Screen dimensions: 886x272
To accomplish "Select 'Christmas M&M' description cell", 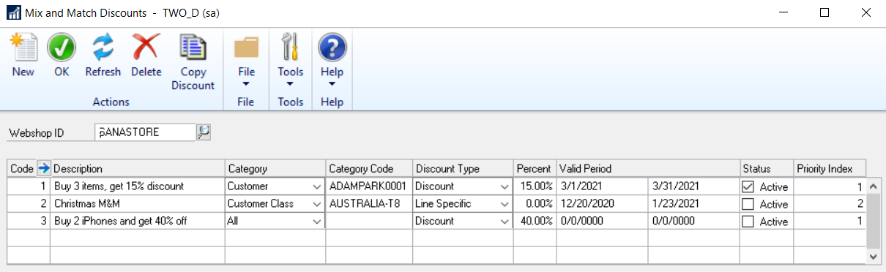I will tap(138, 204).
